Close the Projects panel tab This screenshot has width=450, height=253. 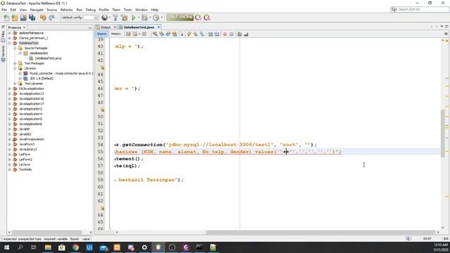[x=24, y=27]
